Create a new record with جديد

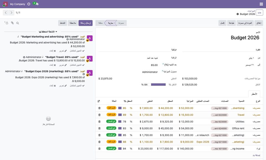pos(259,12)
